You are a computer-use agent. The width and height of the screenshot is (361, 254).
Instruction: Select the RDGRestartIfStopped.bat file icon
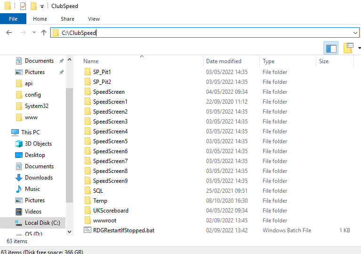[88, 230]
